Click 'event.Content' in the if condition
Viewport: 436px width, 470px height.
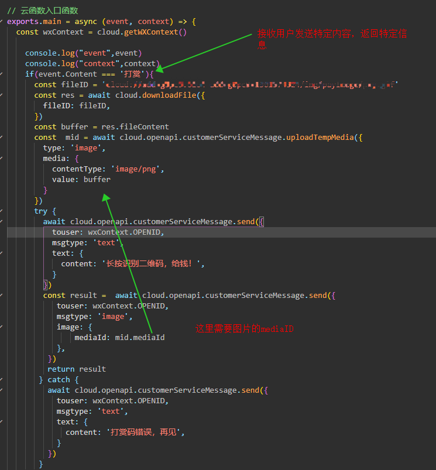click(68, 74)
